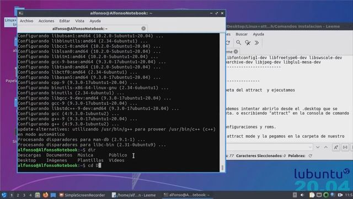This screenshot has height=199, width=353.
Task: Click the show desktop icon on the taskbar
Action: pos(53,195)
